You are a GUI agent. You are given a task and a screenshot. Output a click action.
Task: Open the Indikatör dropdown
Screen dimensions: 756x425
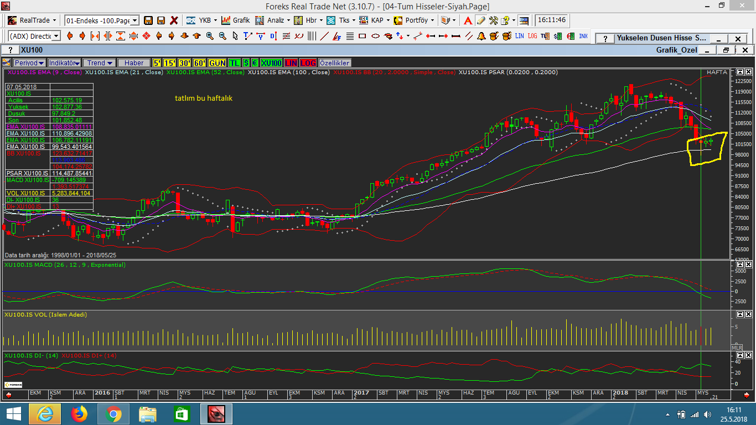point(64,63)
